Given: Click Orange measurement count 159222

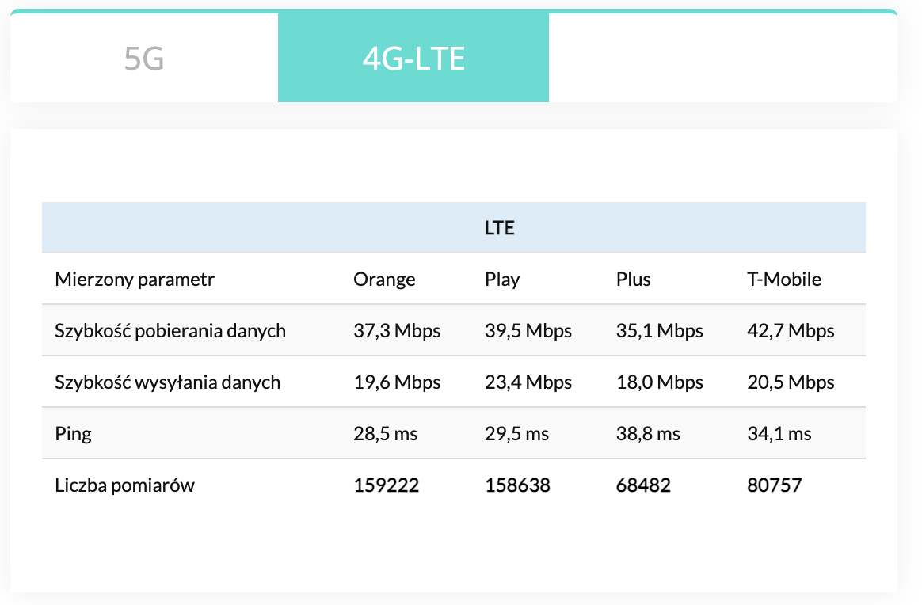Looking at the screenshot, I should [386, 485].
